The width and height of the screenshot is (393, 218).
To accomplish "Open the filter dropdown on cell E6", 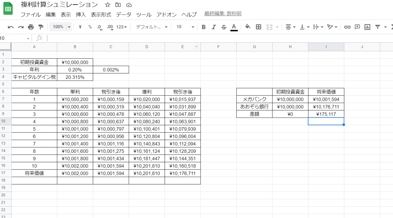I will tap(197, 47).
